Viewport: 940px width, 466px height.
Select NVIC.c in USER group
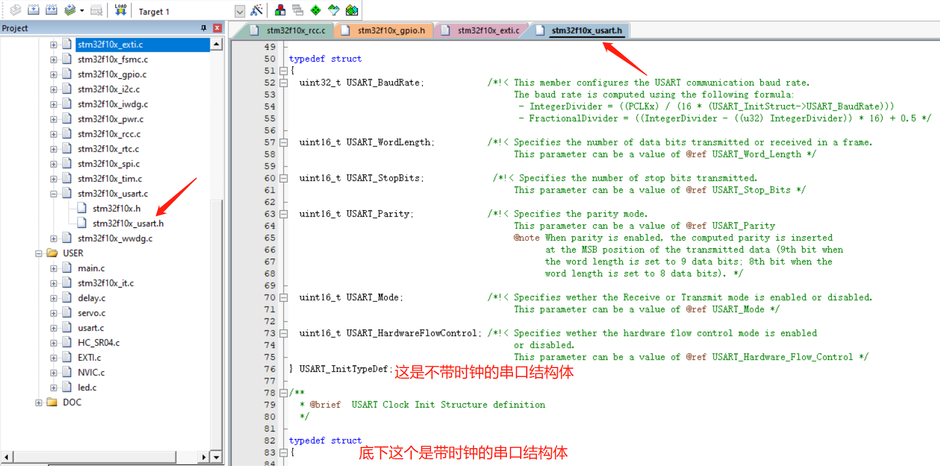coord(91,372)
